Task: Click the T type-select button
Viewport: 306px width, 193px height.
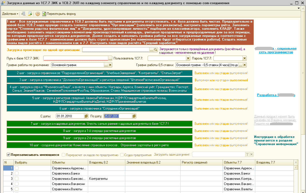Action: click(247, 154)
